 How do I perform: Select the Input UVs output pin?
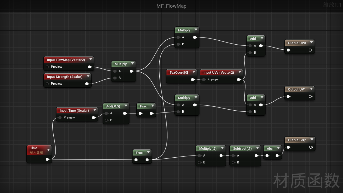pos(239,79)
